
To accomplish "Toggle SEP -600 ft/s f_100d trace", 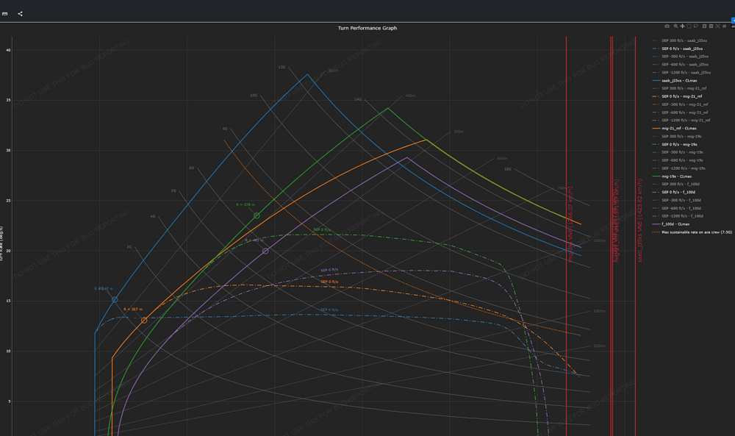I will (677, 207).
